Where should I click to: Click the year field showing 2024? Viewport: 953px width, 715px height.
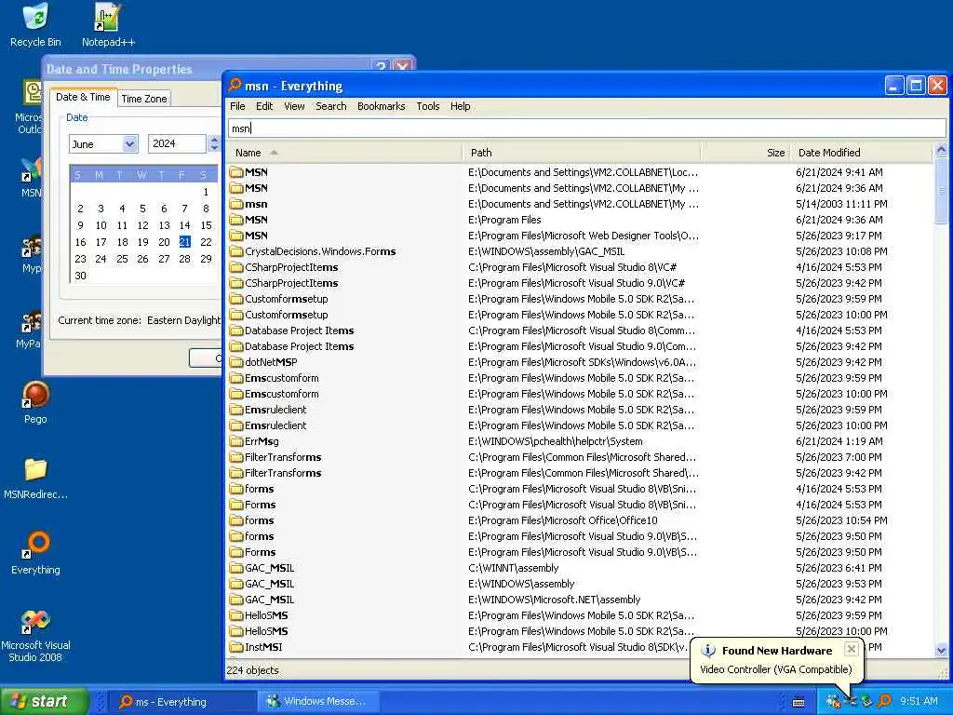[x=177, y=143]
